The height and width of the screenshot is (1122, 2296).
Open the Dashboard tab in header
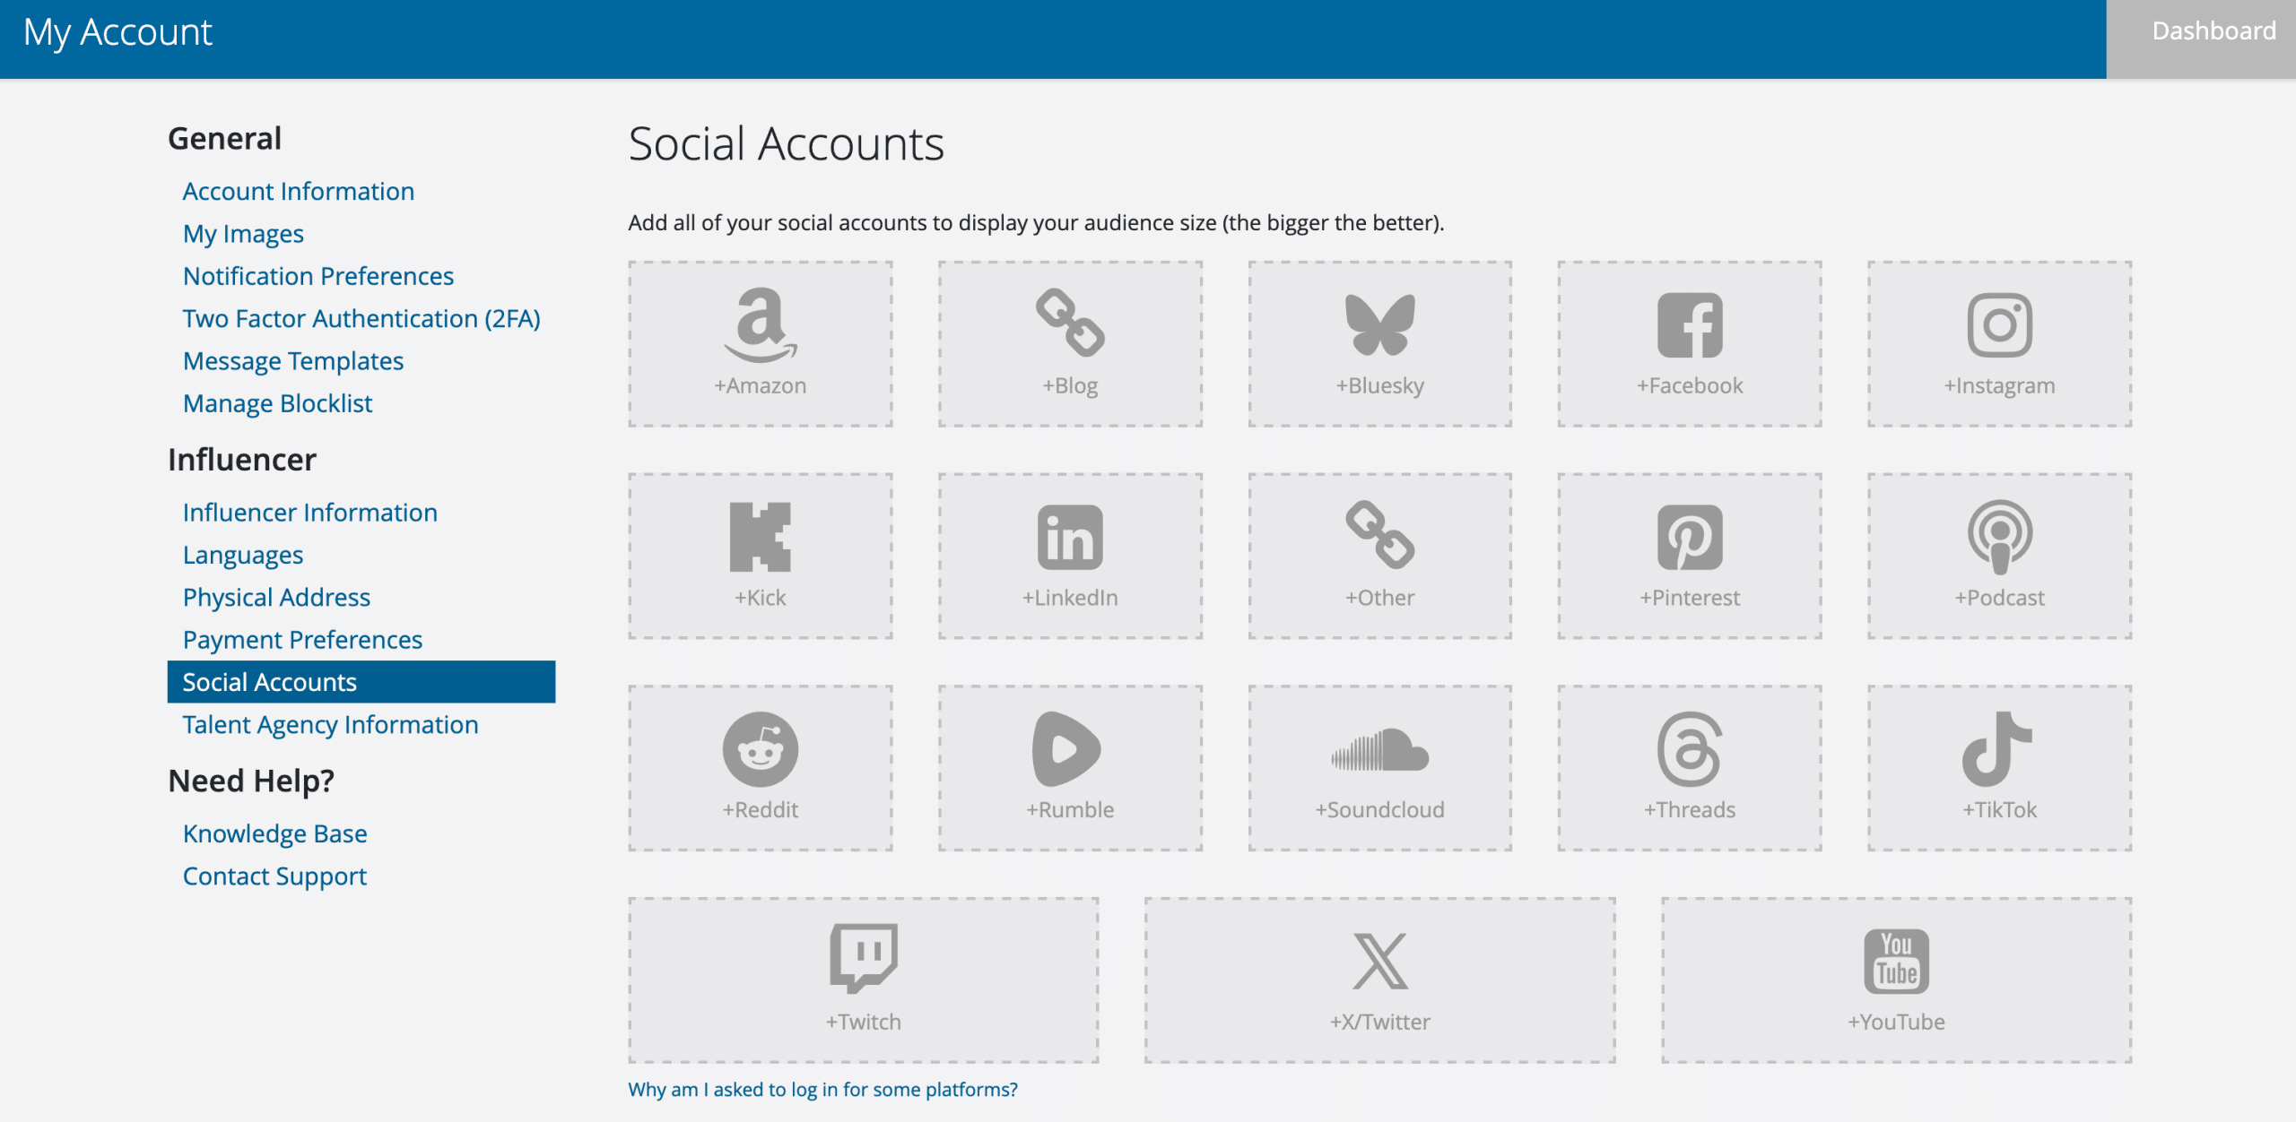(x=2213, y=31)
